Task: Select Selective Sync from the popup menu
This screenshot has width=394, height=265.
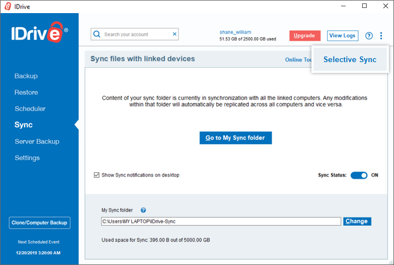Action: (x=350, y=59)
